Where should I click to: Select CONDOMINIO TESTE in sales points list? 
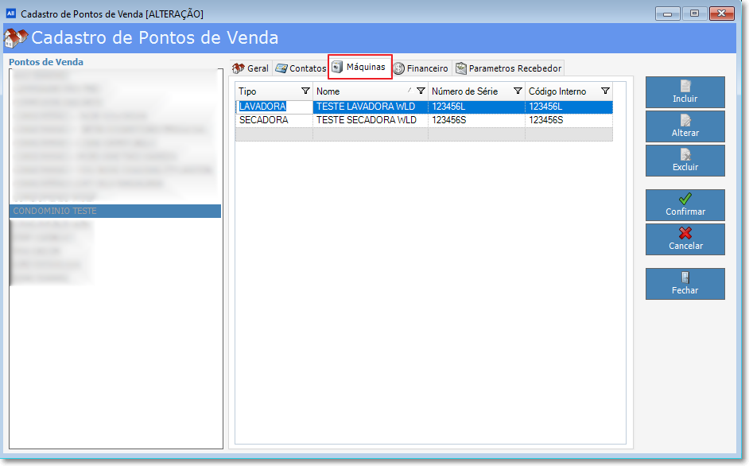[114, 212]
